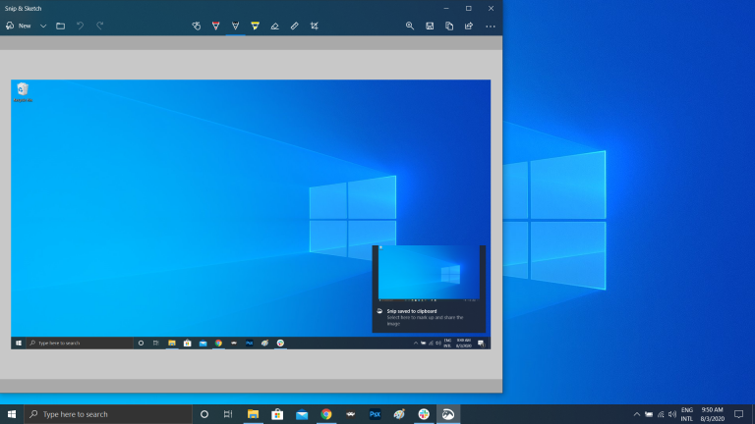Toggle the Ruler tool

click(x=294, y=26)
